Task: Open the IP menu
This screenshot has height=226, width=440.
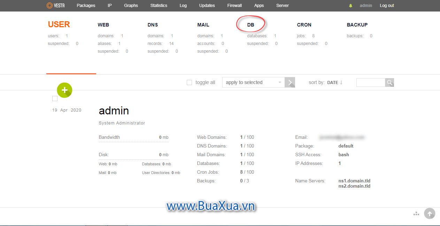Action: point(110,6)
